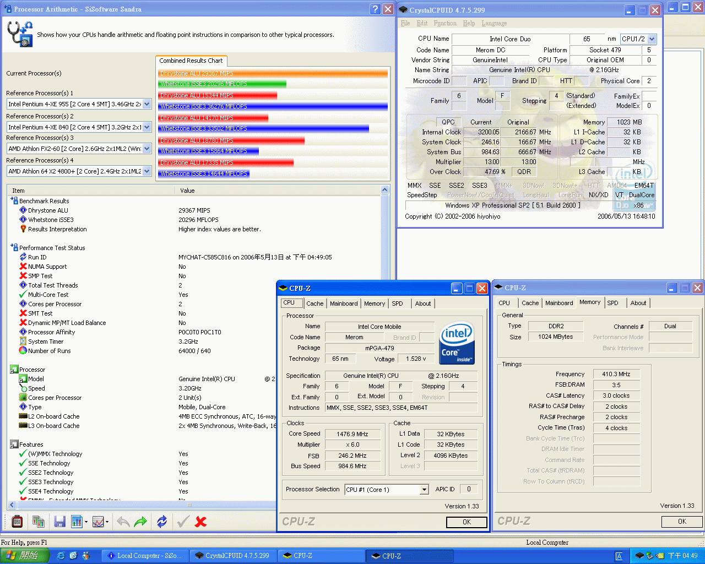Switch to CrystalCPUID 4.7.5.299 taskbar button
705x564 pixels.
[233, 556]
